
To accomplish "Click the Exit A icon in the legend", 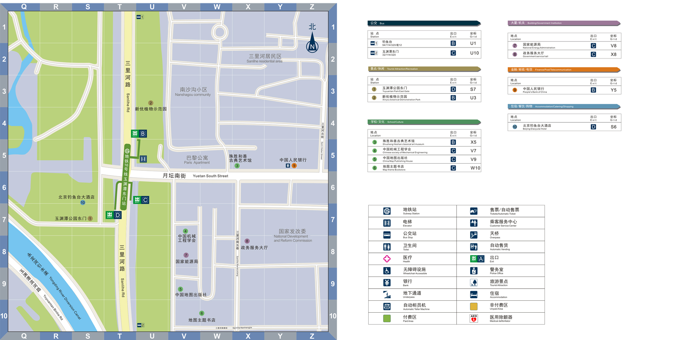I will click(477, 259).
